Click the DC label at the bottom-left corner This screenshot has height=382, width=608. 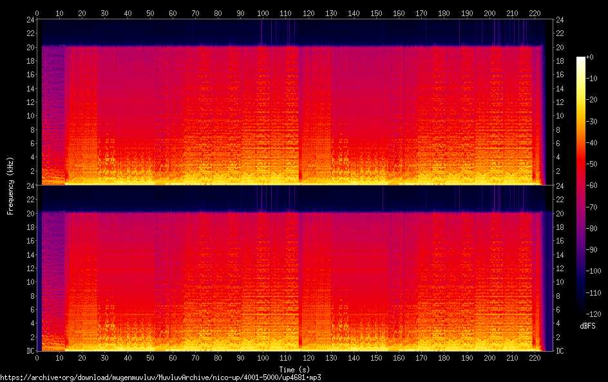29,351
